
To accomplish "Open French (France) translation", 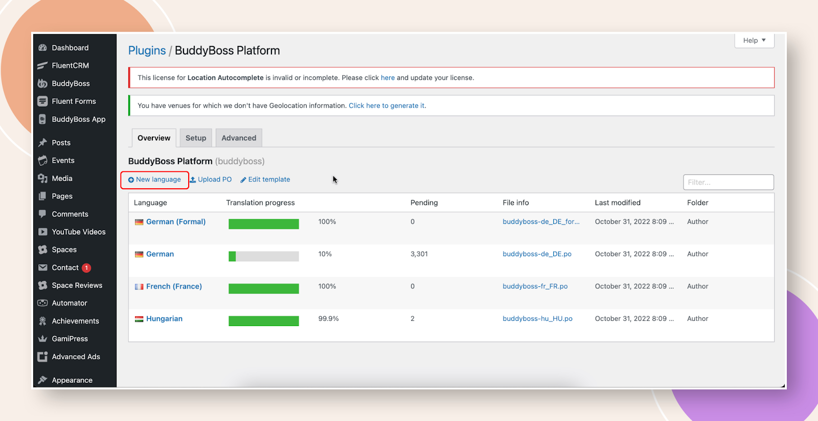I will click(x=174, y=287).
